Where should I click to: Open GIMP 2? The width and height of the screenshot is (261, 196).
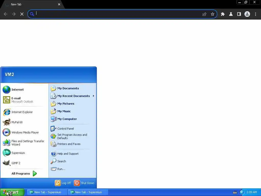click(x=24, y=163)
